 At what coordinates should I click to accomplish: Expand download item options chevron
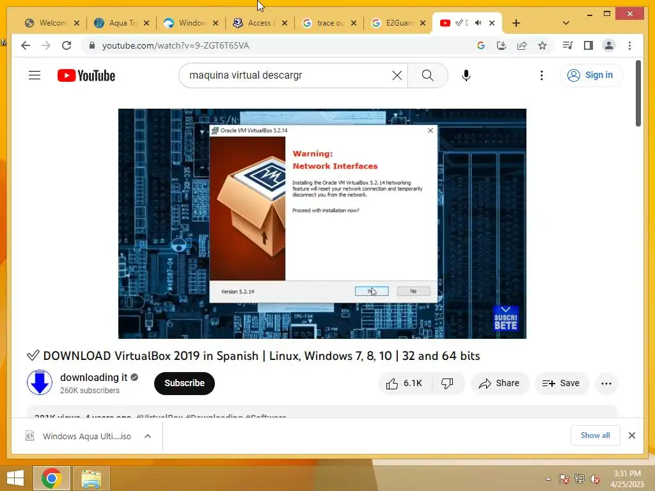[148, 436]
